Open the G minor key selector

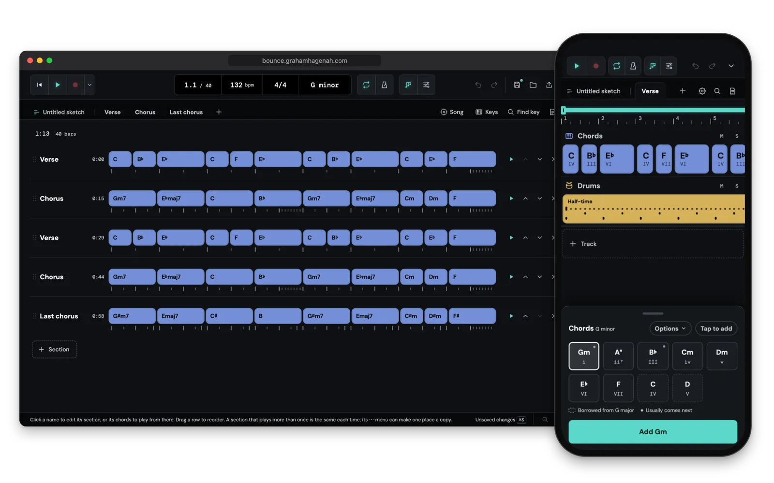(325, 85)
